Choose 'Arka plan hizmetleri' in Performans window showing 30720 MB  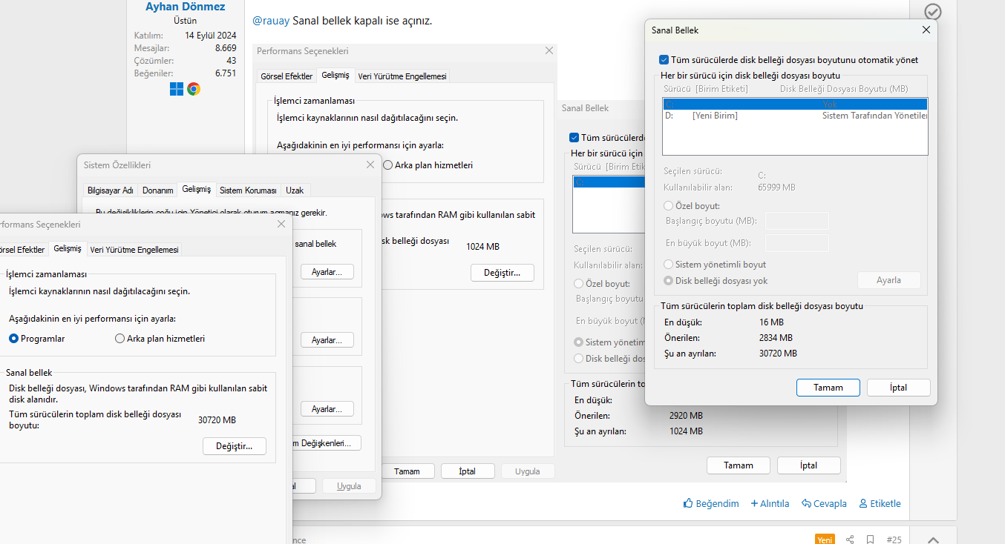(x=120, y=339)
